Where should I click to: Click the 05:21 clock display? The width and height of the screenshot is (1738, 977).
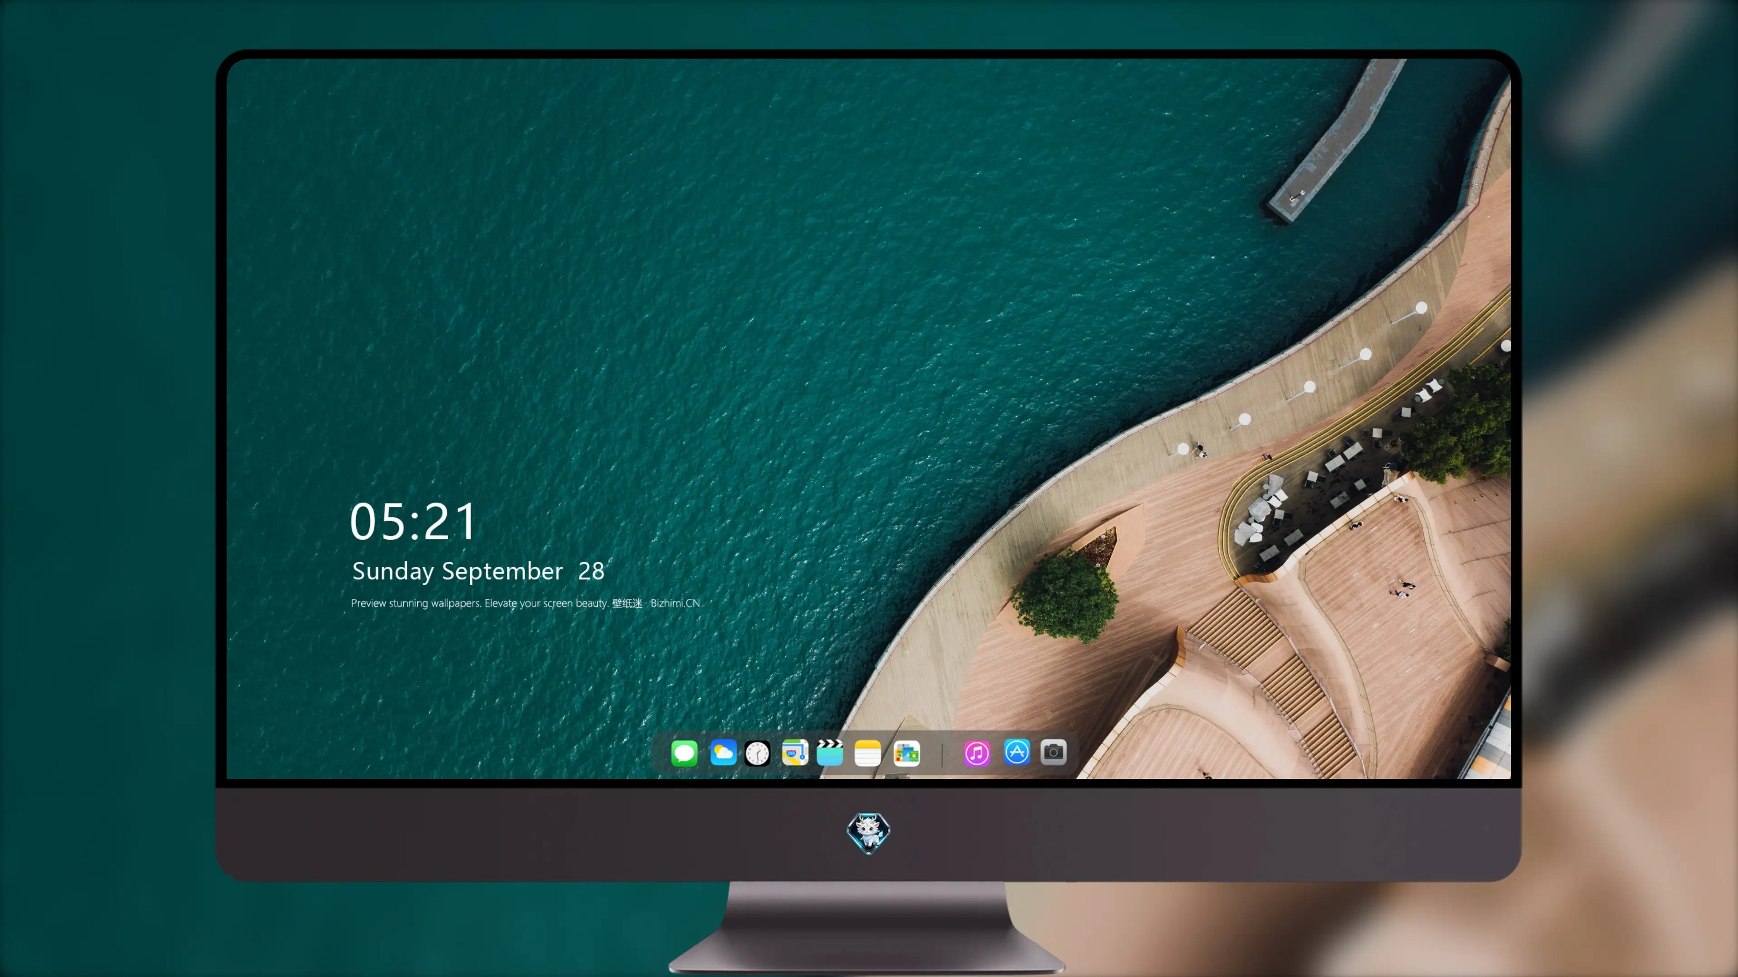pyautogui.click(x=413, y=521)
